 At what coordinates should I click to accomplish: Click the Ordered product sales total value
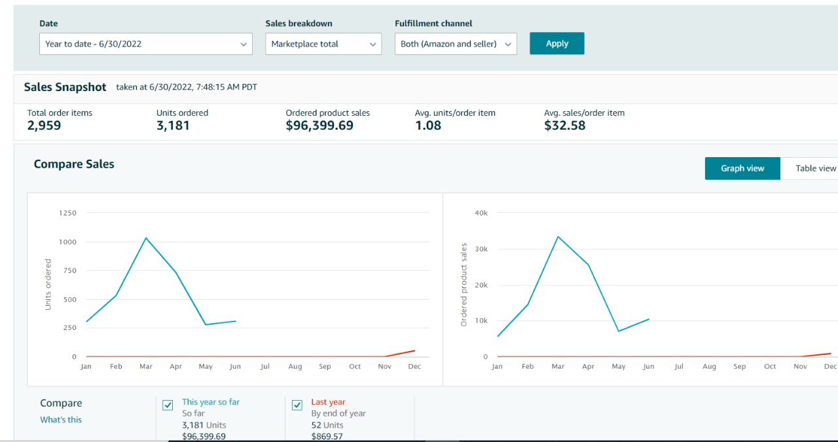point(319,126)
